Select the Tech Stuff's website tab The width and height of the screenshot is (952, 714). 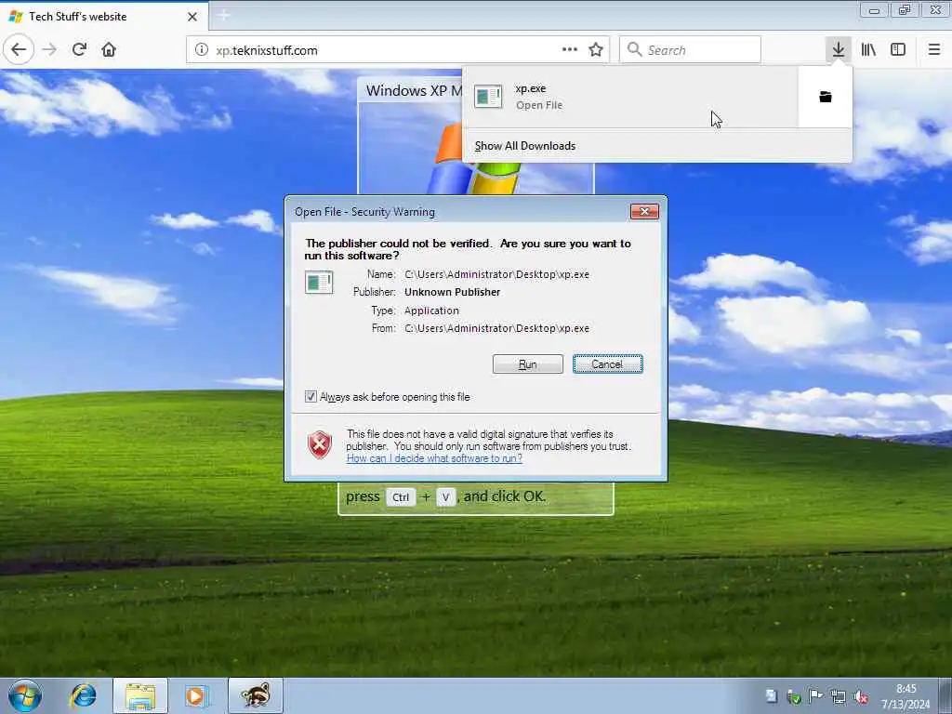pyautogui.click(x=104, y=17)
